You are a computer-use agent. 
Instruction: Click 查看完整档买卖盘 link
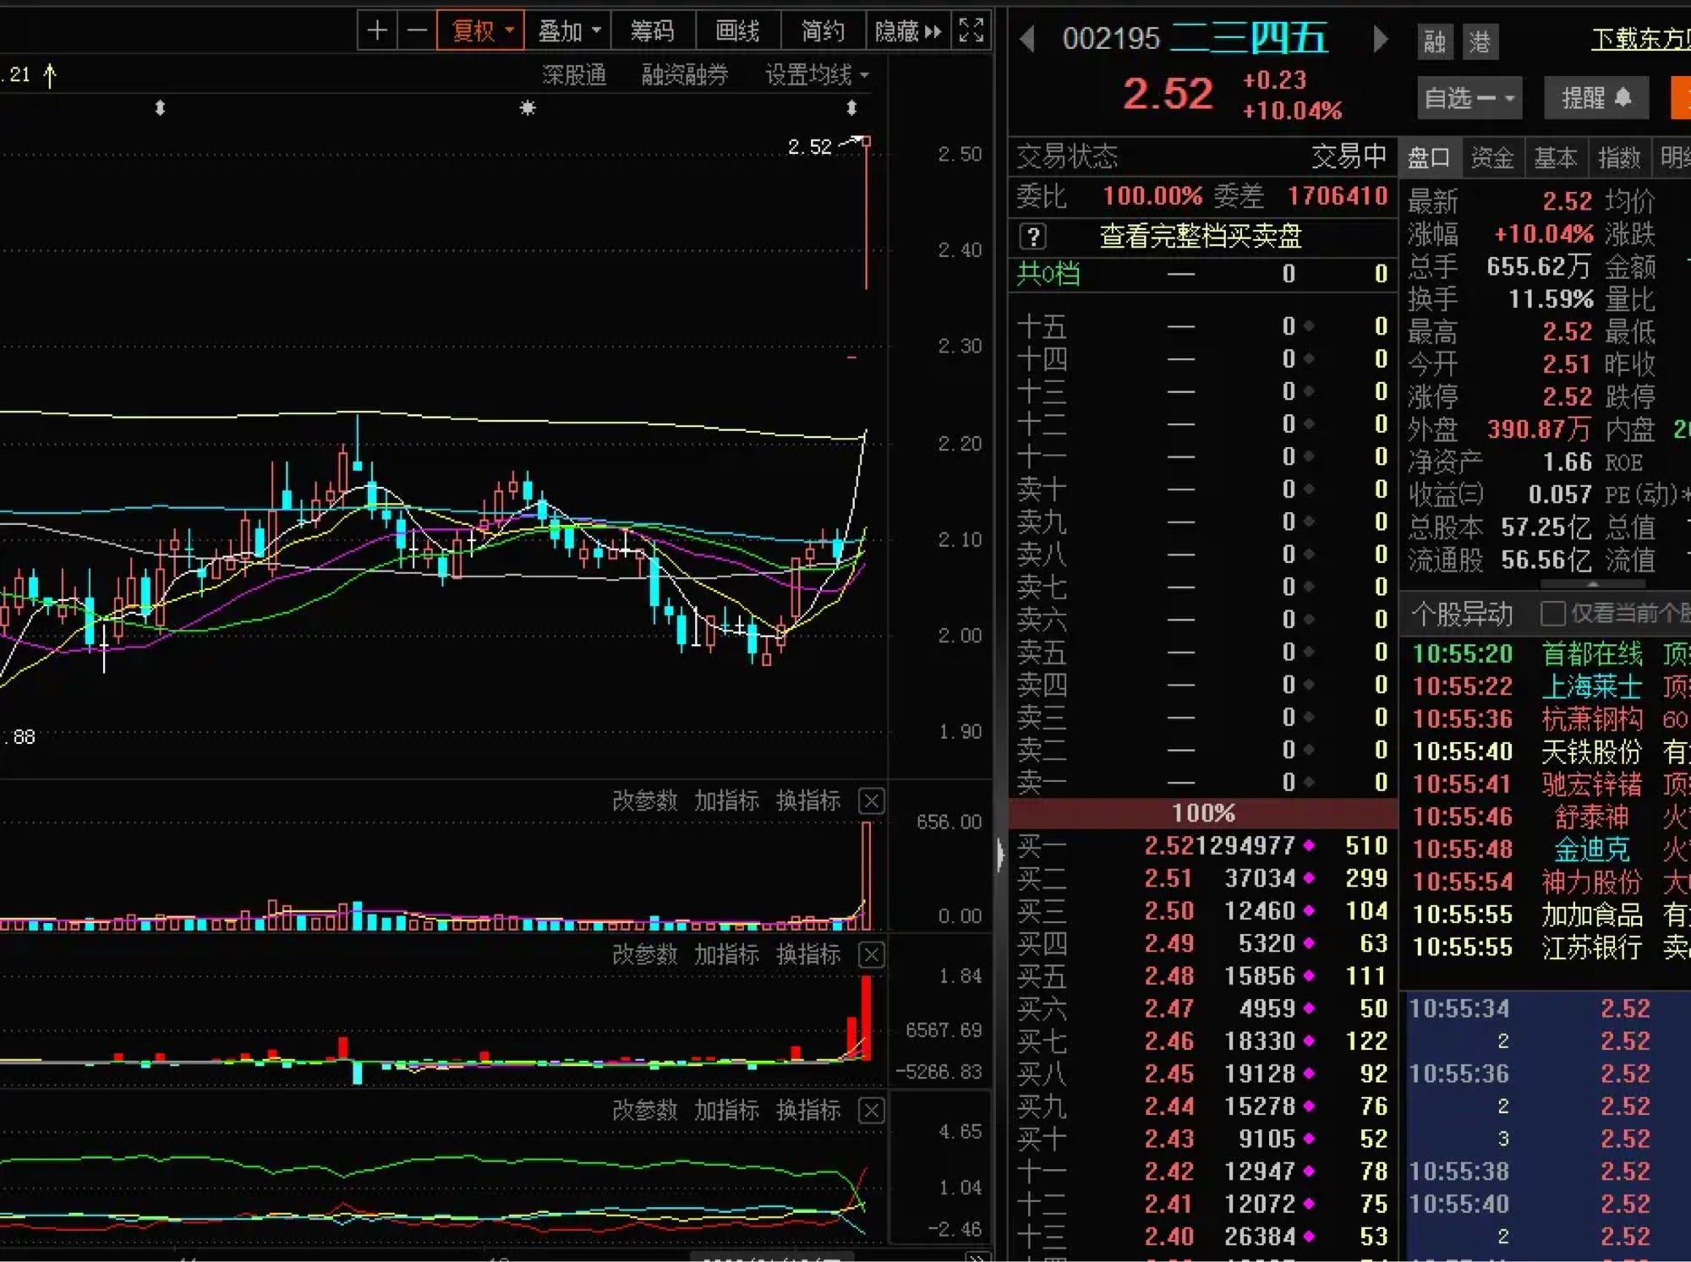(1200, 237)
